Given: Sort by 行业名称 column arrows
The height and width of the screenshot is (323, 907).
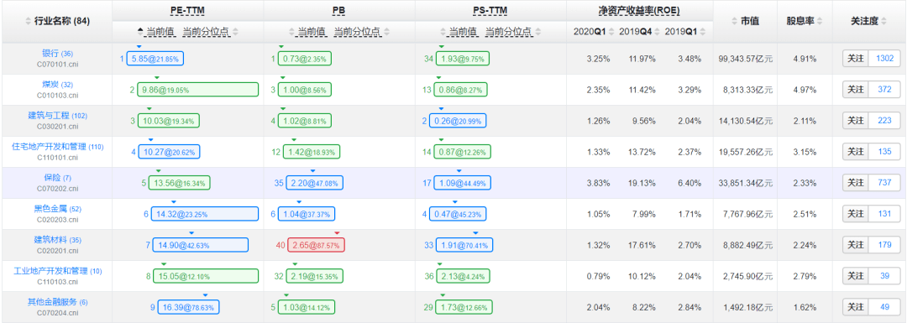Looking at the screenshot, I should [29, 21].
